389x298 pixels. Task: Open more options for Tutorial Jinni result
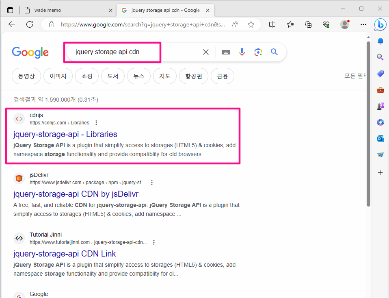(x=154, y=242)
